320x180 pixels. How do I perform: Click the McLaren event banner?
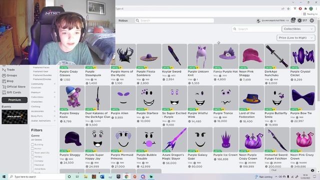click(x=14, y=117)
